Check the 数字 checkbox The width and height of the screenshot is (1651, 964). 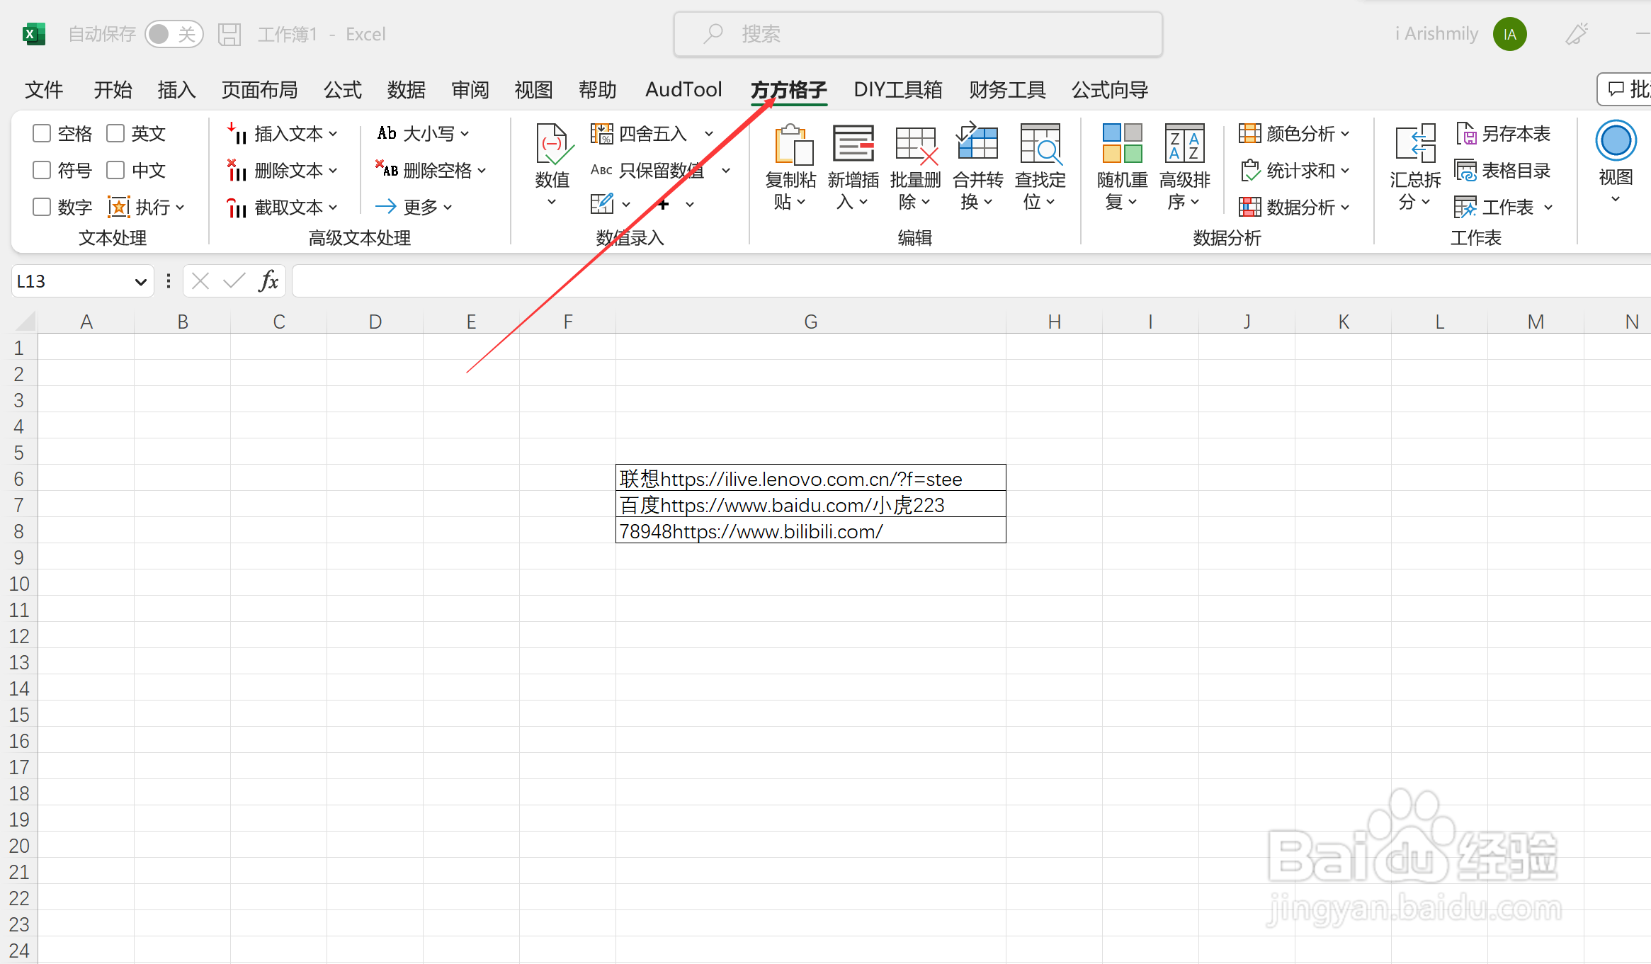pyautogui.click(x=42, y=207)
